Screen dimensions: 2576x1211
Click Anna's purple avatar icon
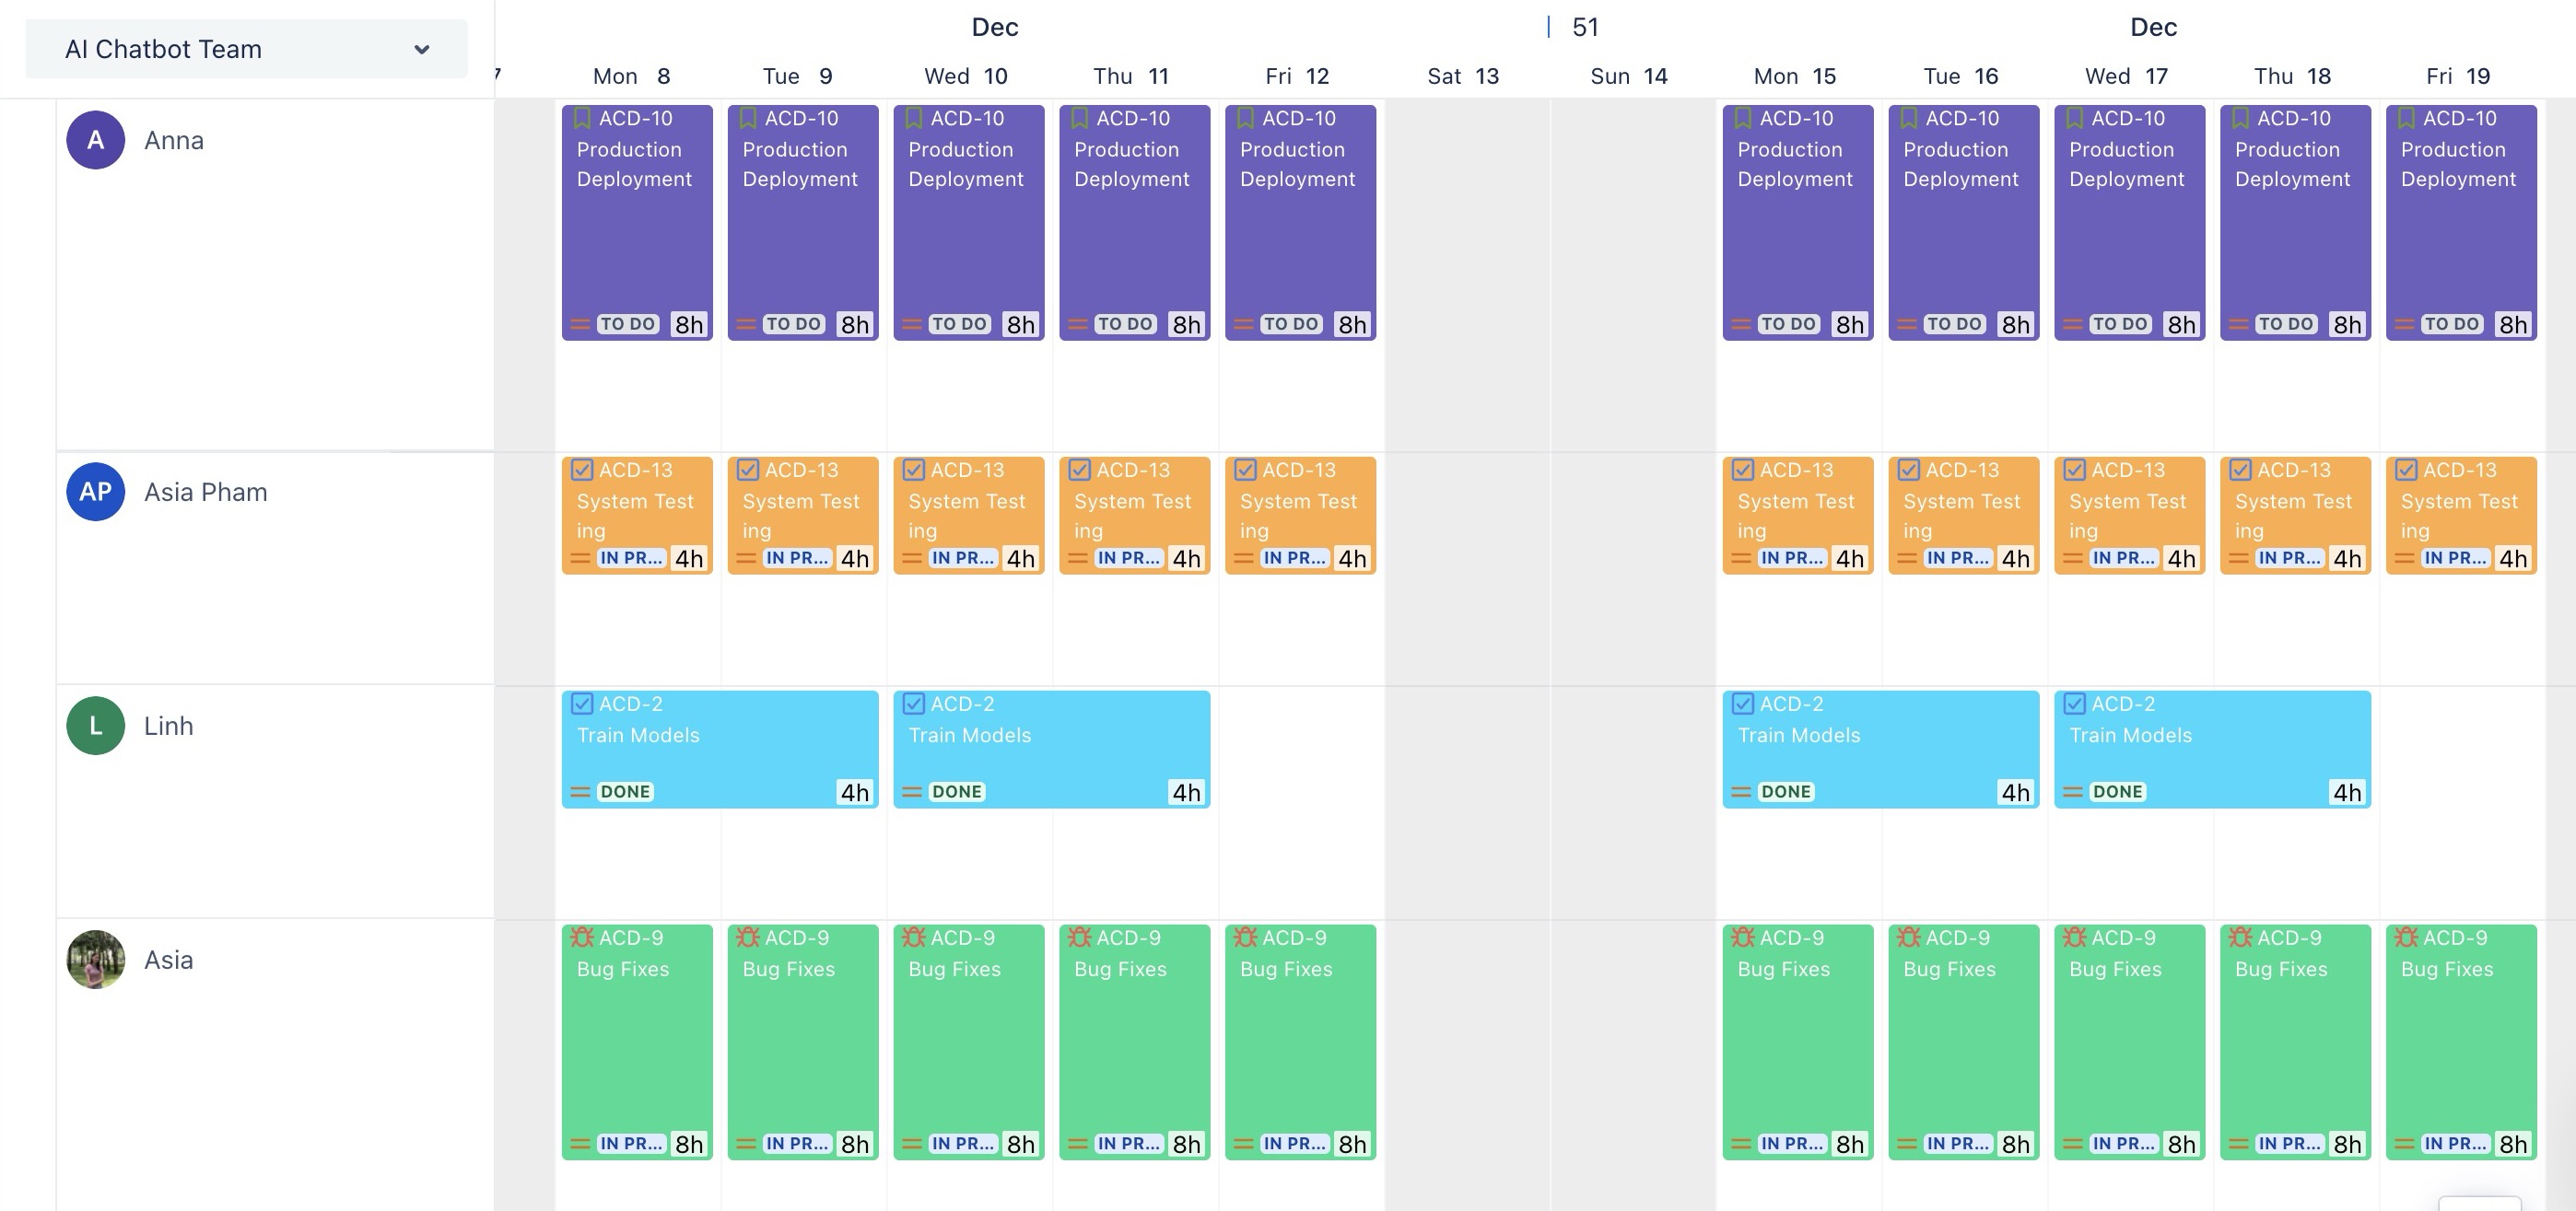(95, 140)
